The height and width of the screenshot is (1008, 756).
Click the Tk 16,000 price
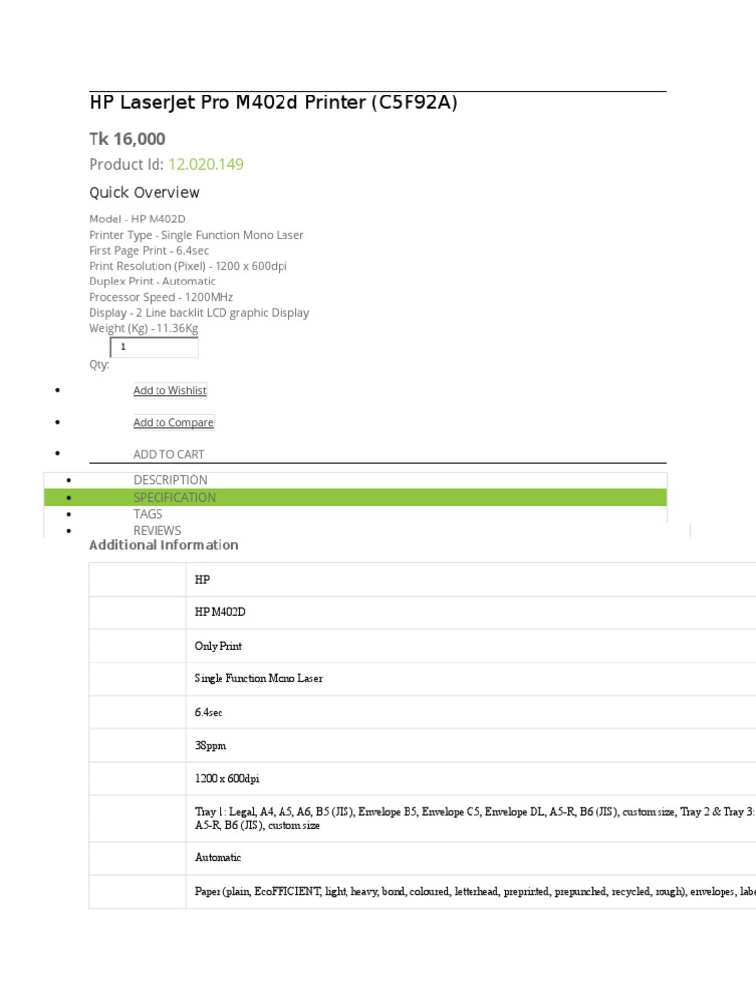[x=127, y=139]
